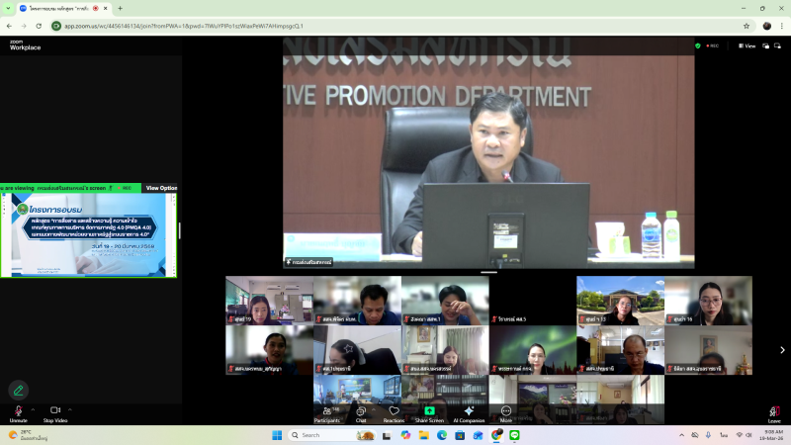Open the Reactions menu
The image size is (791, 445).
[x=394, y=411]
